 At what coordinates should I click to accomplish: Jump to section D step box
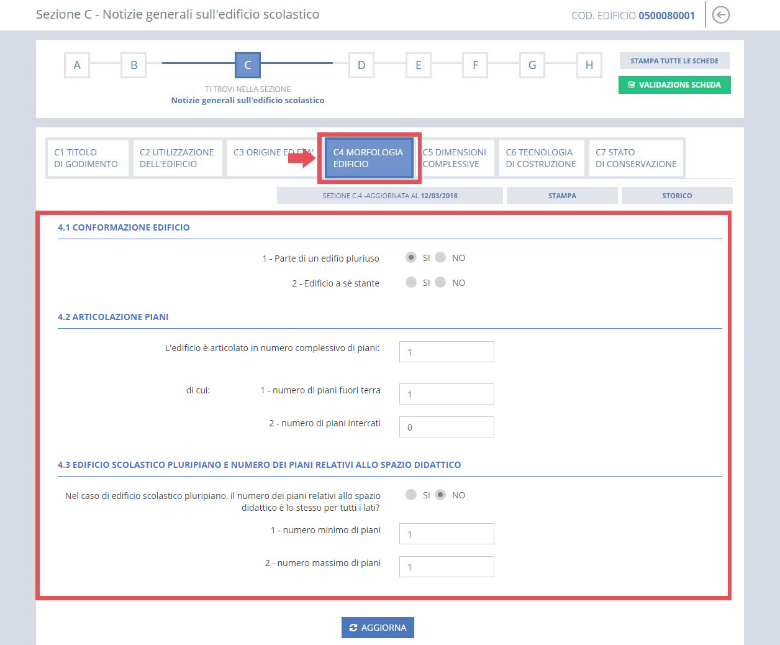pyautogui.click(x=361, y=65)
